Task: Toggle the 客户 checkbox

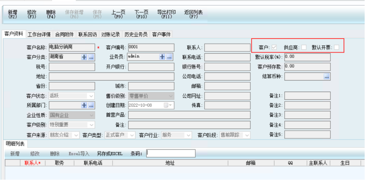Action: click(x=274, y=47)
